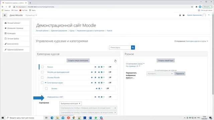Open the Windows Start menu

3,118
